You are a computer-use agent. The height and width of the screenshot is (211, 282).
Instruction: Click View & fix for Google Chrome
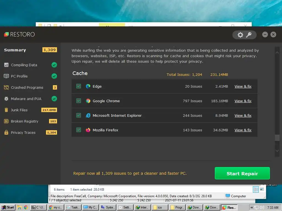point(243,101)
